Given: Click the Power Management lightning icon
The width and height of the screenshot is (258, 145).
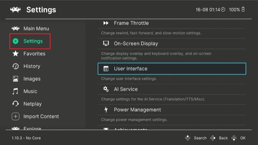Looking at the screenshot, I should point(106,110).
